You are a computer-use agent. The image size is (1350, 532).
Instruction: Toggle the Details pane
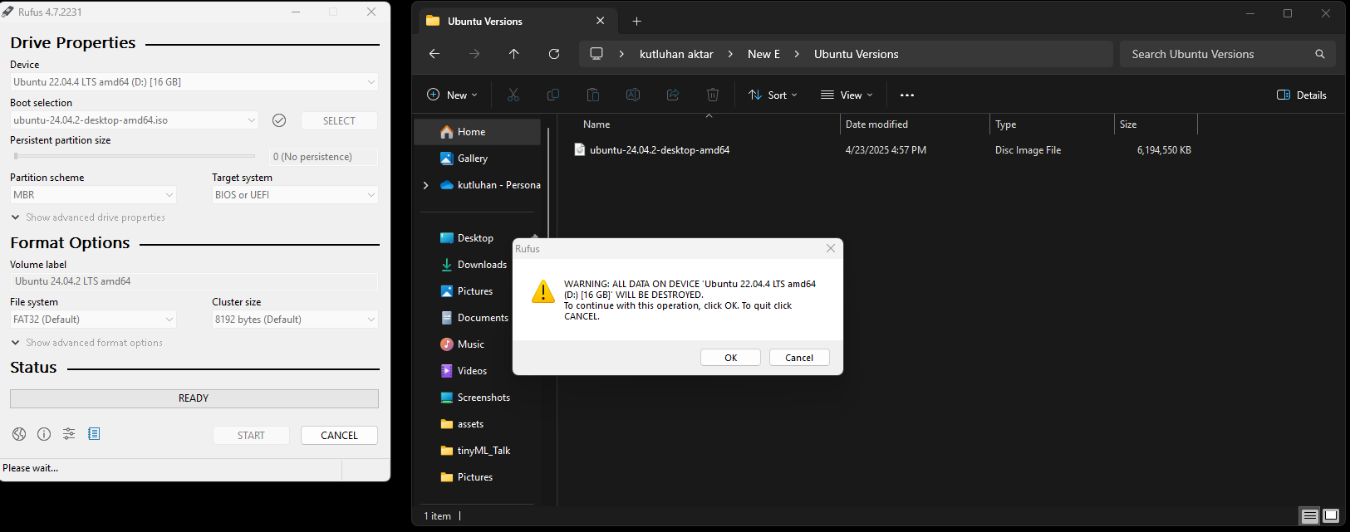(x=1302, y=95)
